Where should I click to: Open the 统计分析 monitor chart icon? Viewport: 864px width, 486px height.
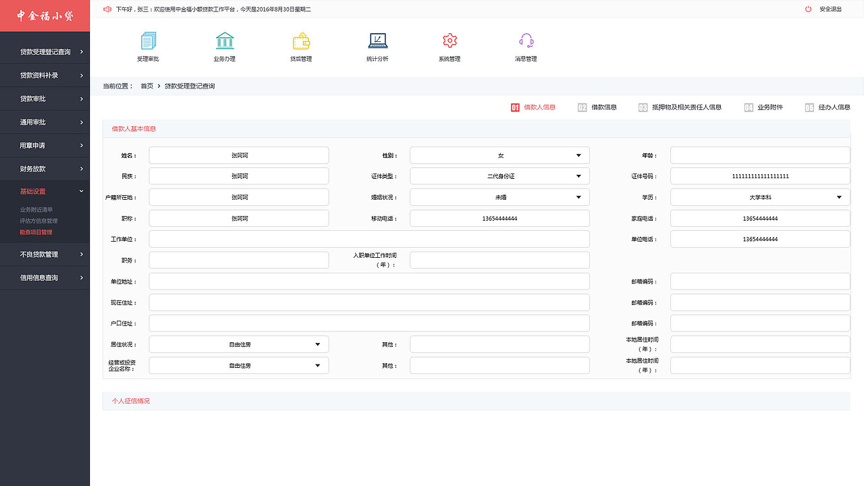tap(378, 41)
